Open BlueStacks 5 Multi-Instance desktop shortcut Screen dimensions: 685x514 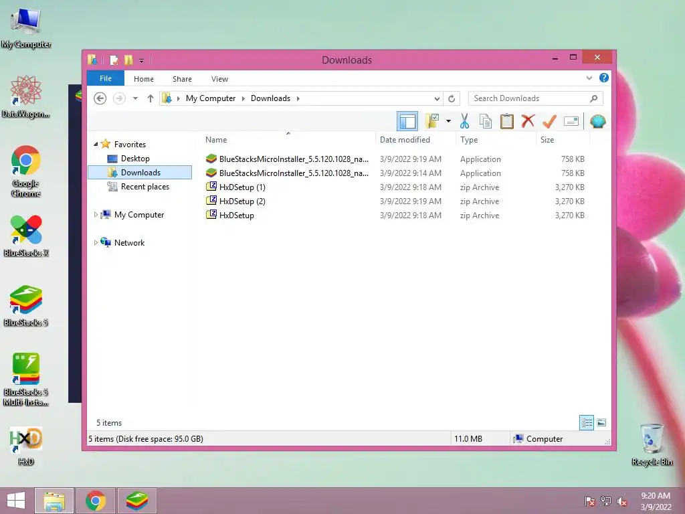coord(26,379)
